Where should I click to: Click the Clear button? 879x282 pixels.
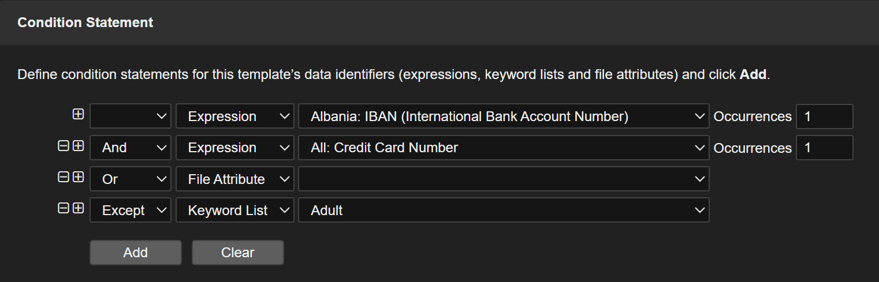pyautogui.click(x=238, y=253)
